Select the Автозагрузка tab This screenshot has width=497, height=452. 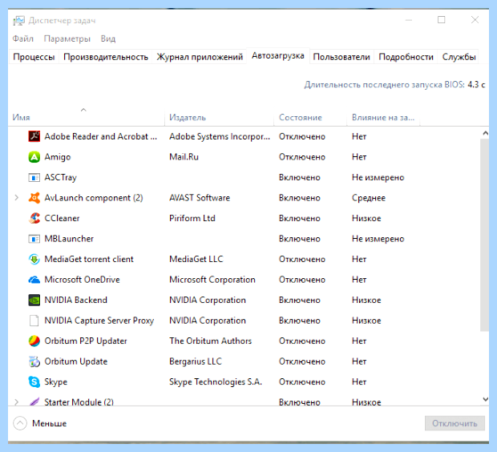[278, 56]
